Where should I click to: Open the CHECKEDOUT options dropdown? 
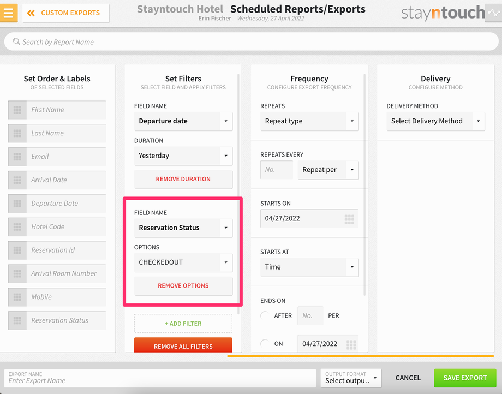[183, 262]
